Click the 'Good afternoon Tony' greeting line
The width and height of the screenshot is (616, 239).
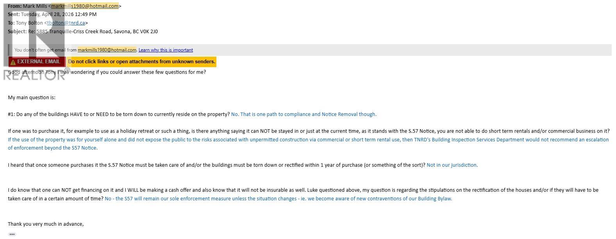107,72
